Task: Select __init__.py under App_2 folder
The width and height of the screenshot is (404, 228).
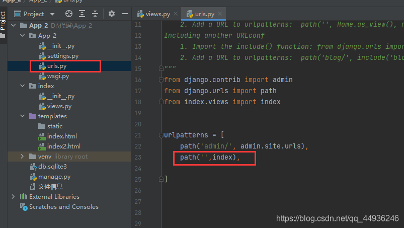Action: click(61, 46)
